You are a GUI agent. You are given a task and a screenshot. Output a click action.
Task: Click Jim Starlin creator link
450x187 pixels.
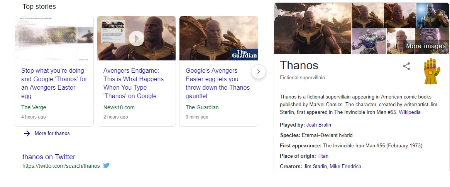(315, 167)
